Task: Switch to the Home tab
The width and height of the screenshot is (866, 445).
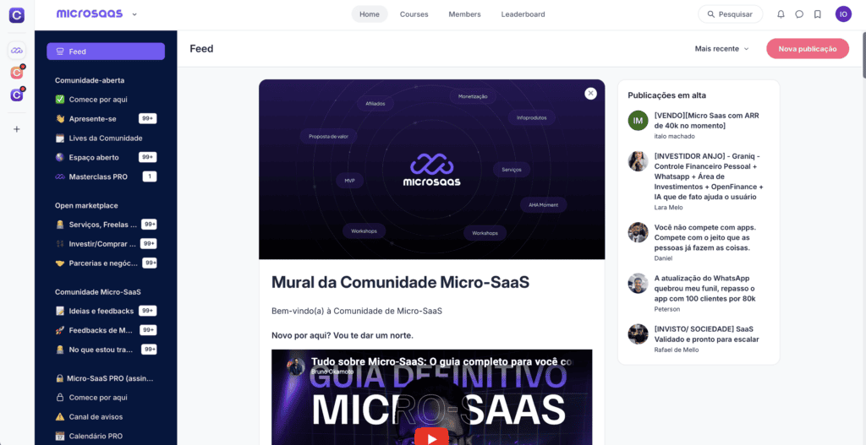Action: (370, 14)
